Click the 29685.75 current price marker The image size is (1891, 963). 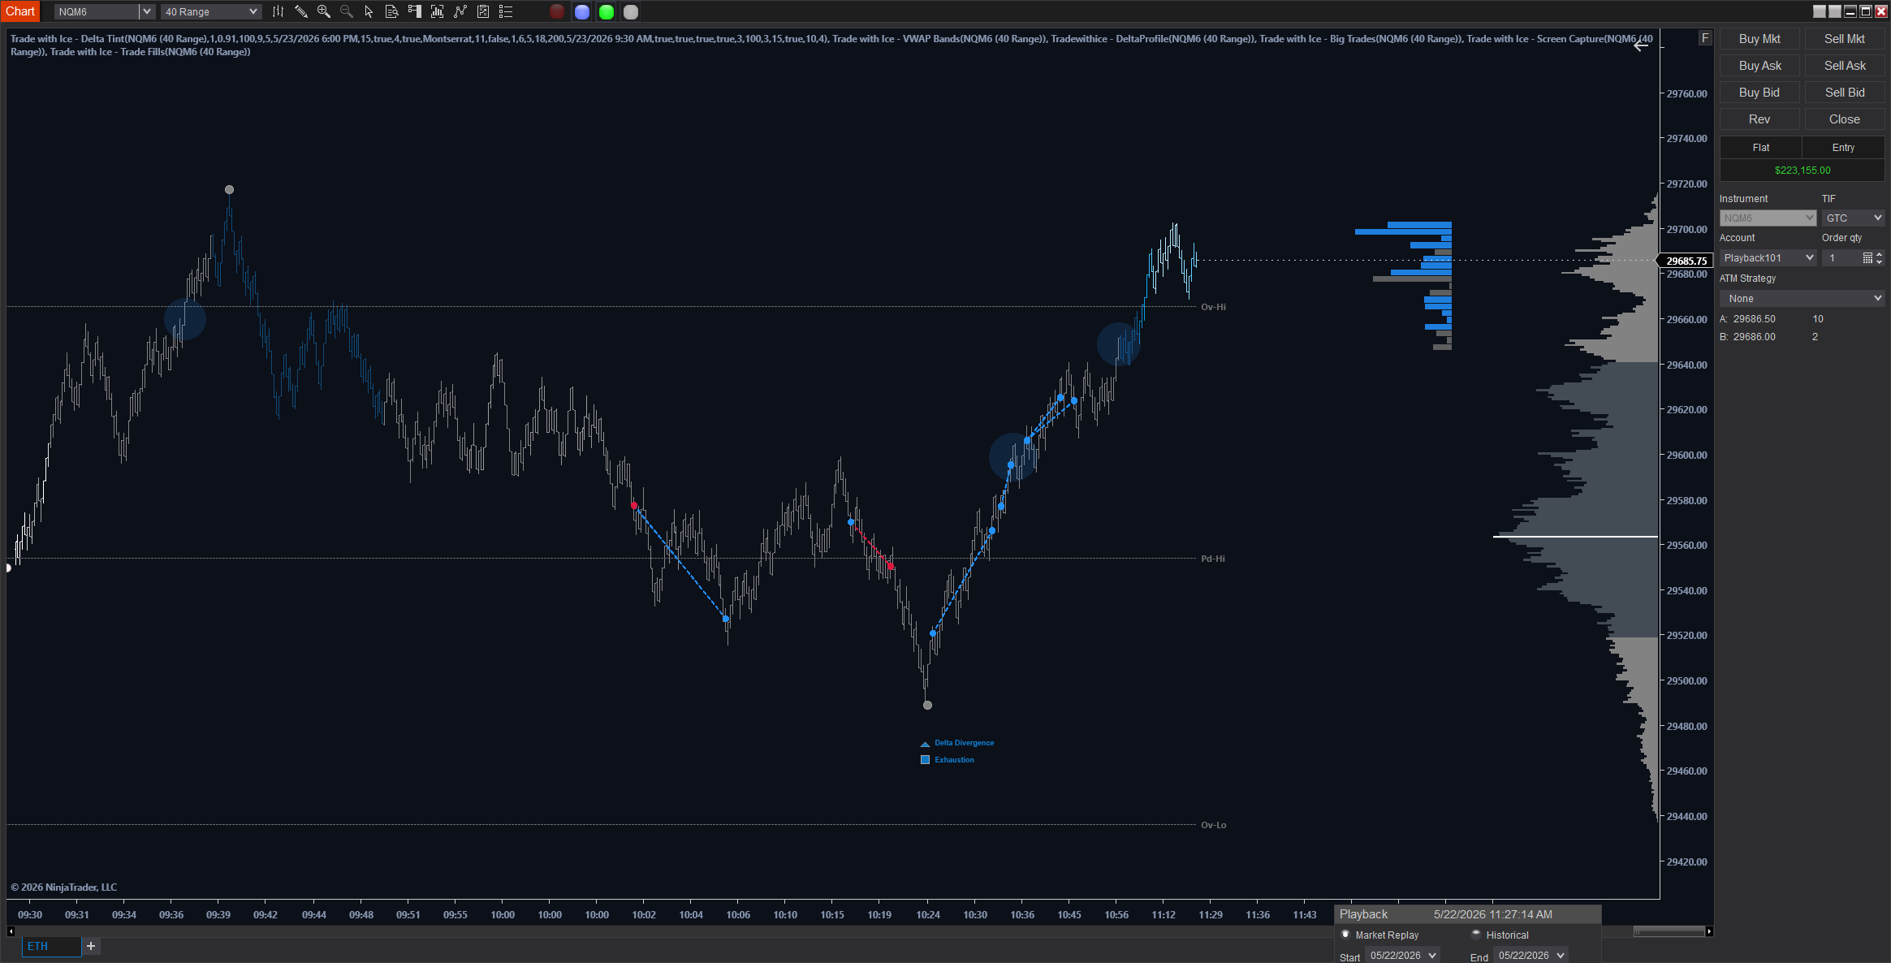1686,261
